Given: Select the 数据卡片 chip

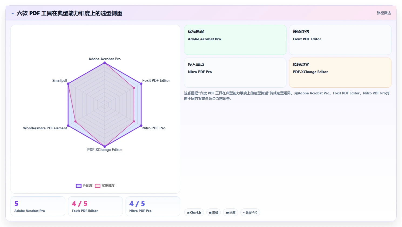Looking at the screenshot, I should [x=250, y=212].
